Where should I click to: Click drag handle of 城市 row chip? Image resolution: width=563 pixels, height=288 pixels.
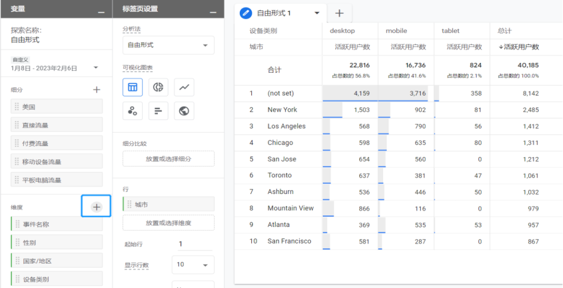click(129, 204)
